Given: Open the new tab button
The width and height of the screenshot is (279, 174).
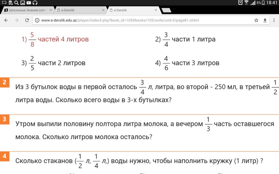Looking at the screenshot, I should [x=167, y=10].
